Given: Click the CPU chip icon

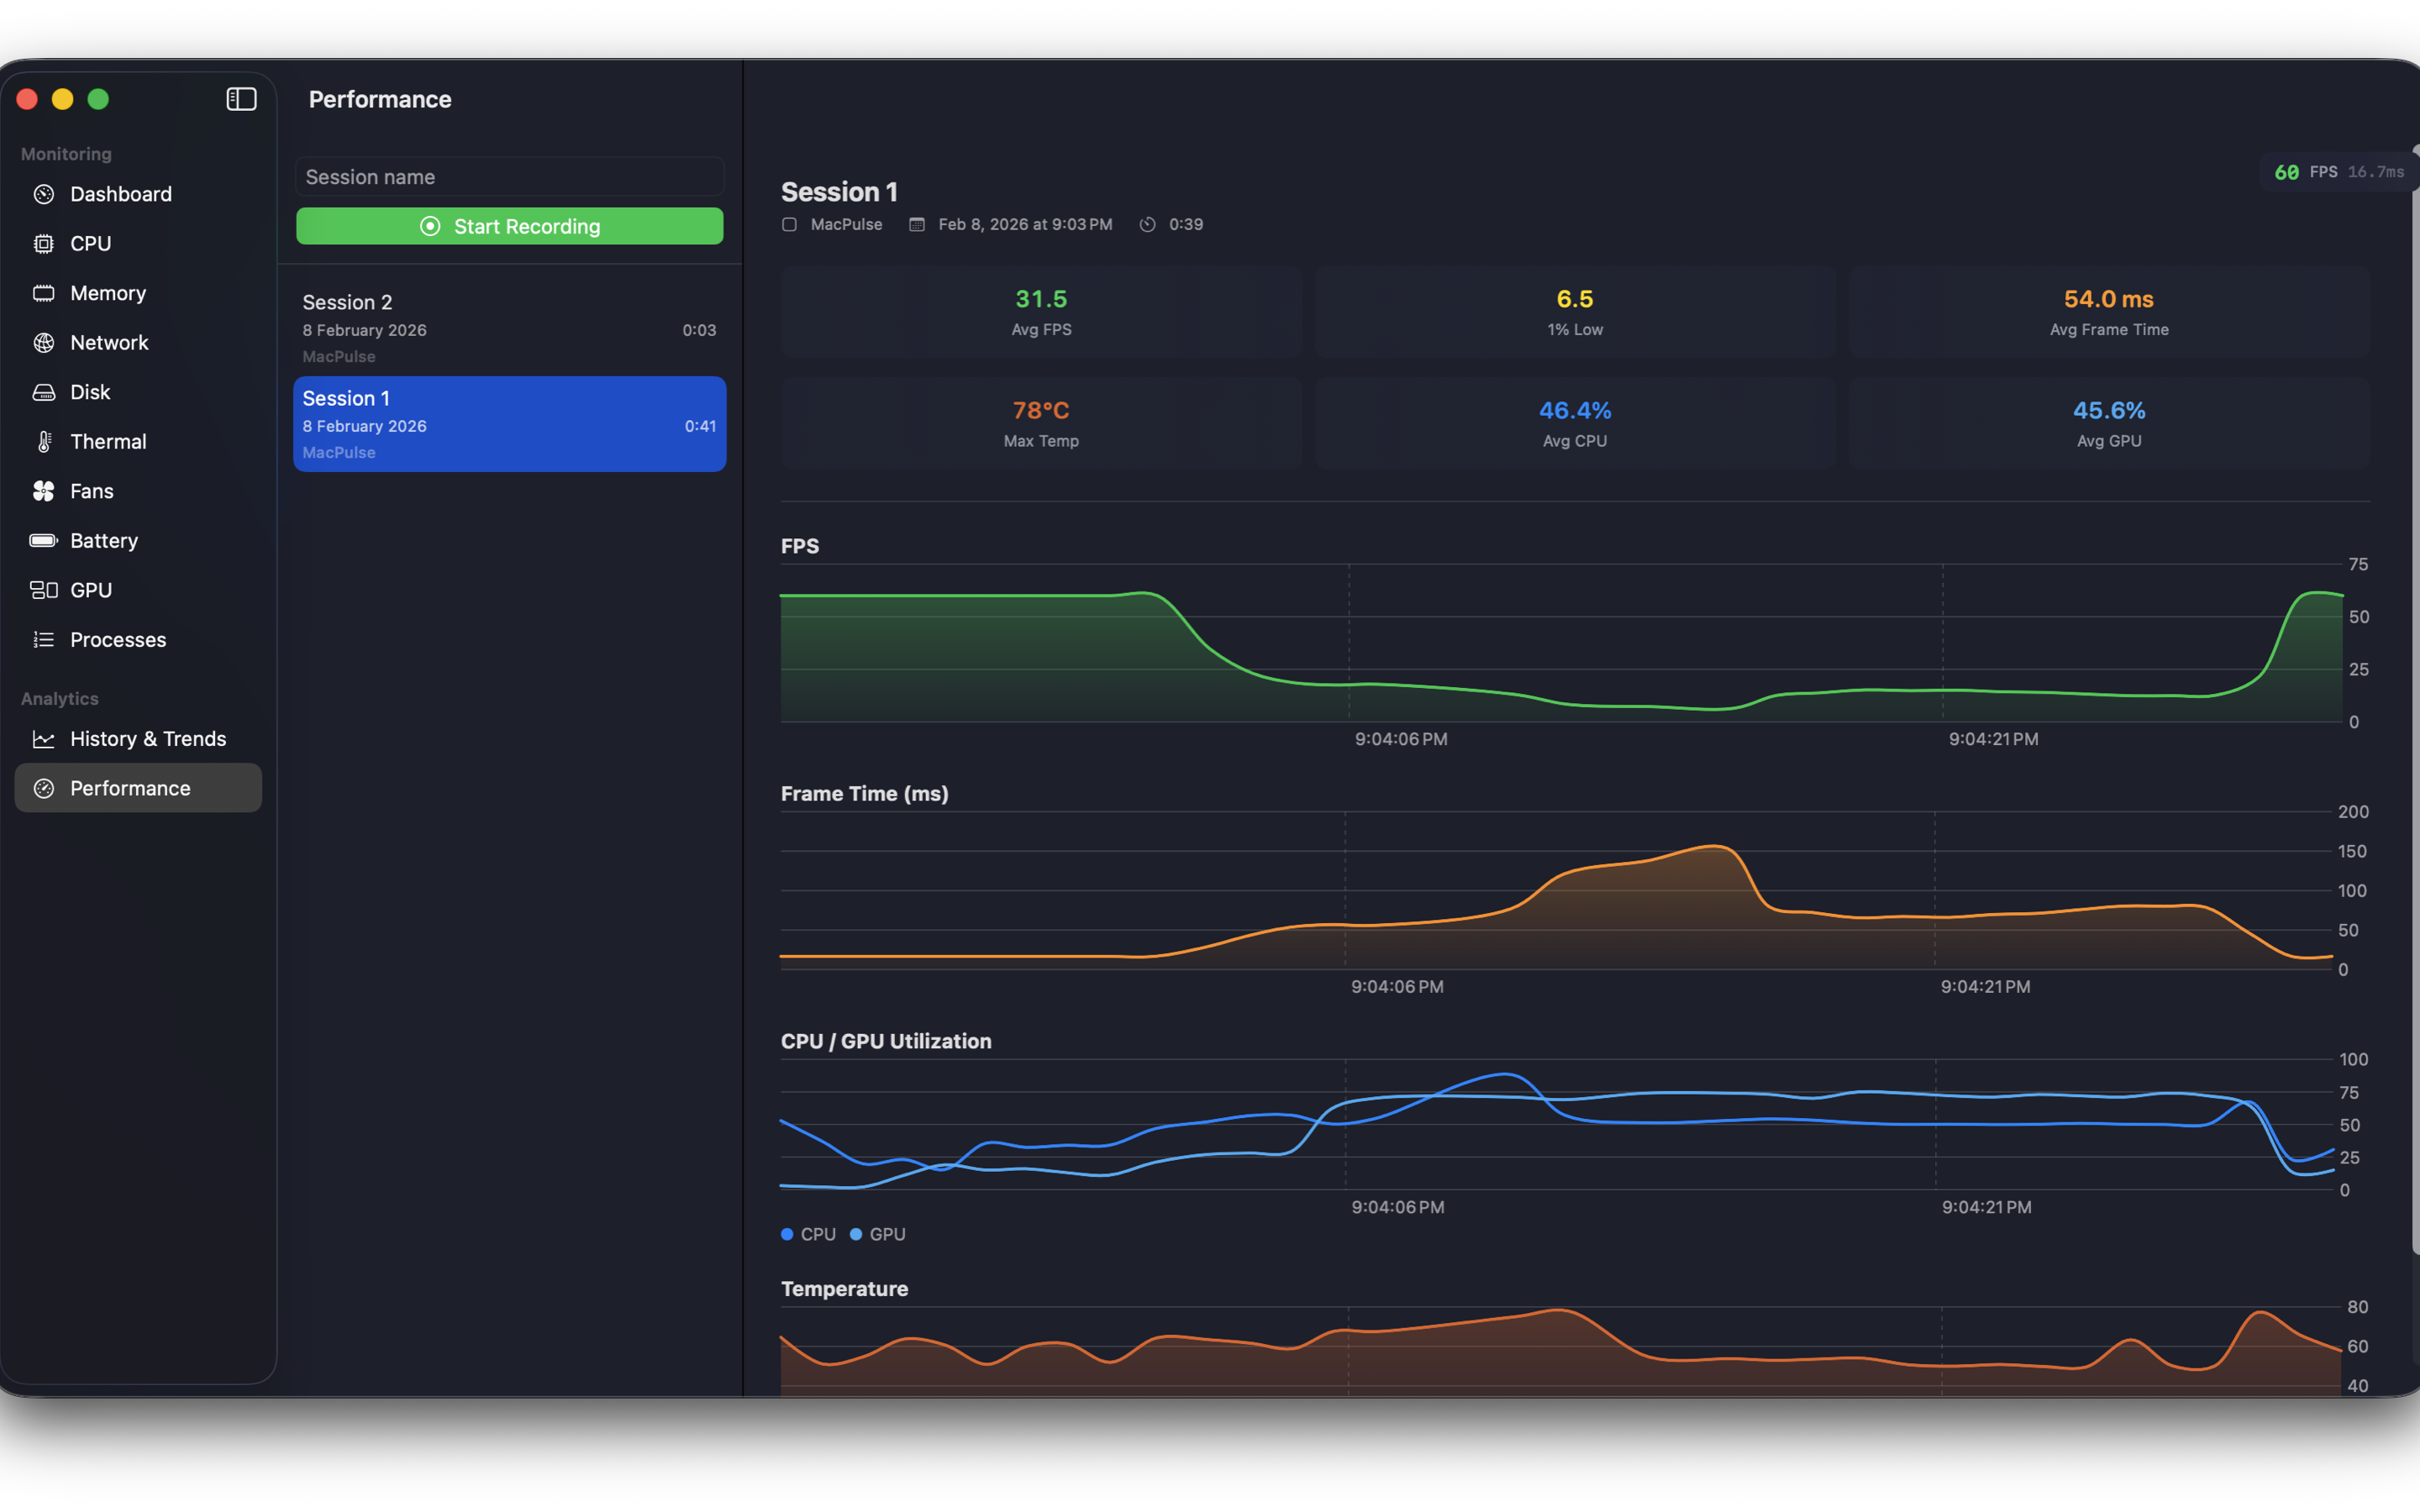Looking at the screenshot, I should tap(44, 244).
